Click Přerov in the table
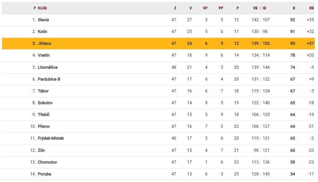 click(44, 126)
